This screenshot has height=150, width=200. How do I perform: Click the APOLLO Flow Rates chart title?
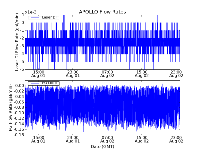pos(102,12)
